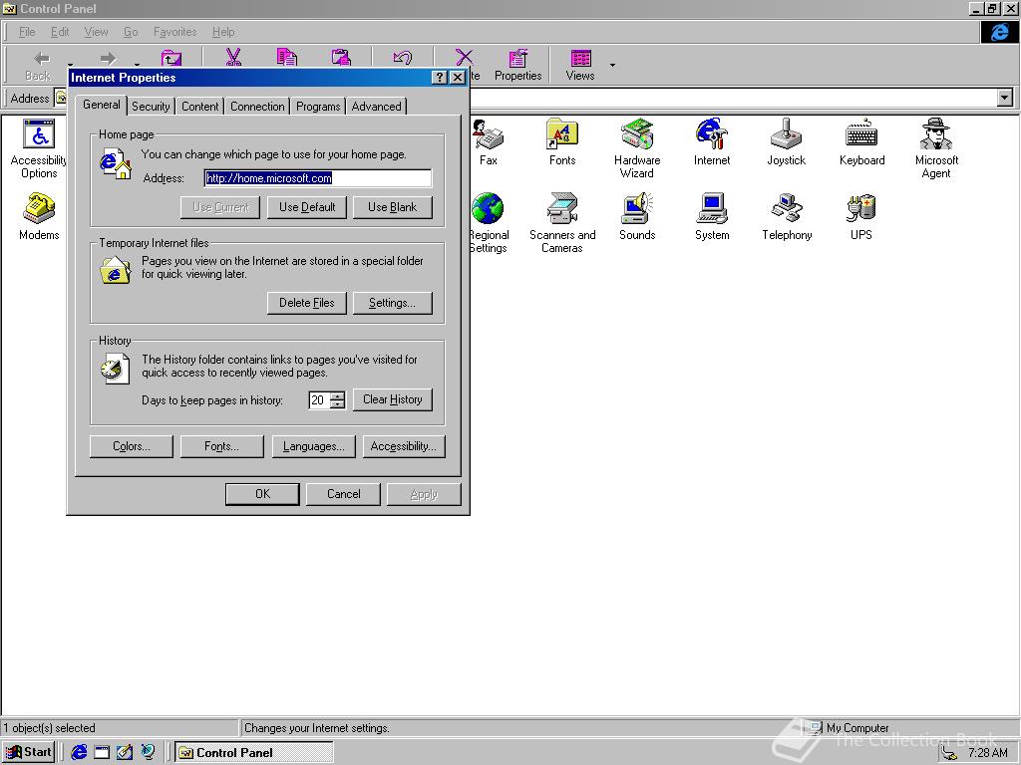This screenshot has height=765, width=1021.
Task: Open the Edit menu
Action: pos(60,32)
